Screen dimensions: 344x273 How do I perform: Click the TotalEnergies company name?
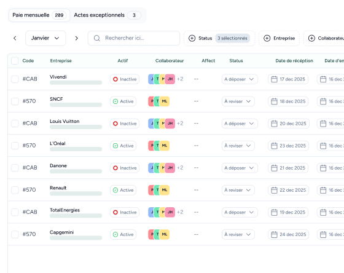coord(64,210)
